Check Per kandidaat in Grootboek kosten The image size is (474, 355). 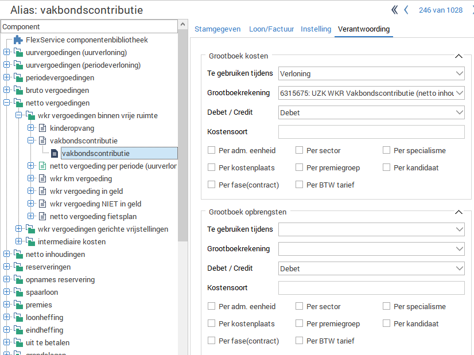387,168
